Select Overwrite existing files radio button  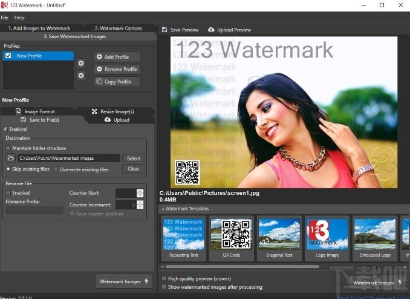click(x=56, y=169)
